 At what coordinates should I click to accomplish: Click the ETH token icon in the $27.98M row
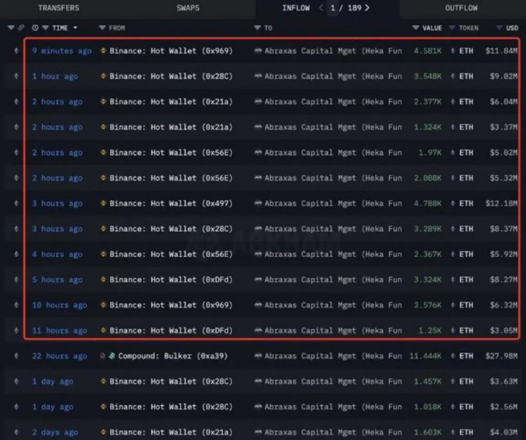(453, 356)
